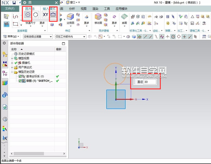Open the 文件(F) menu
The image size is (211, 164).
[x=10, y=8]
